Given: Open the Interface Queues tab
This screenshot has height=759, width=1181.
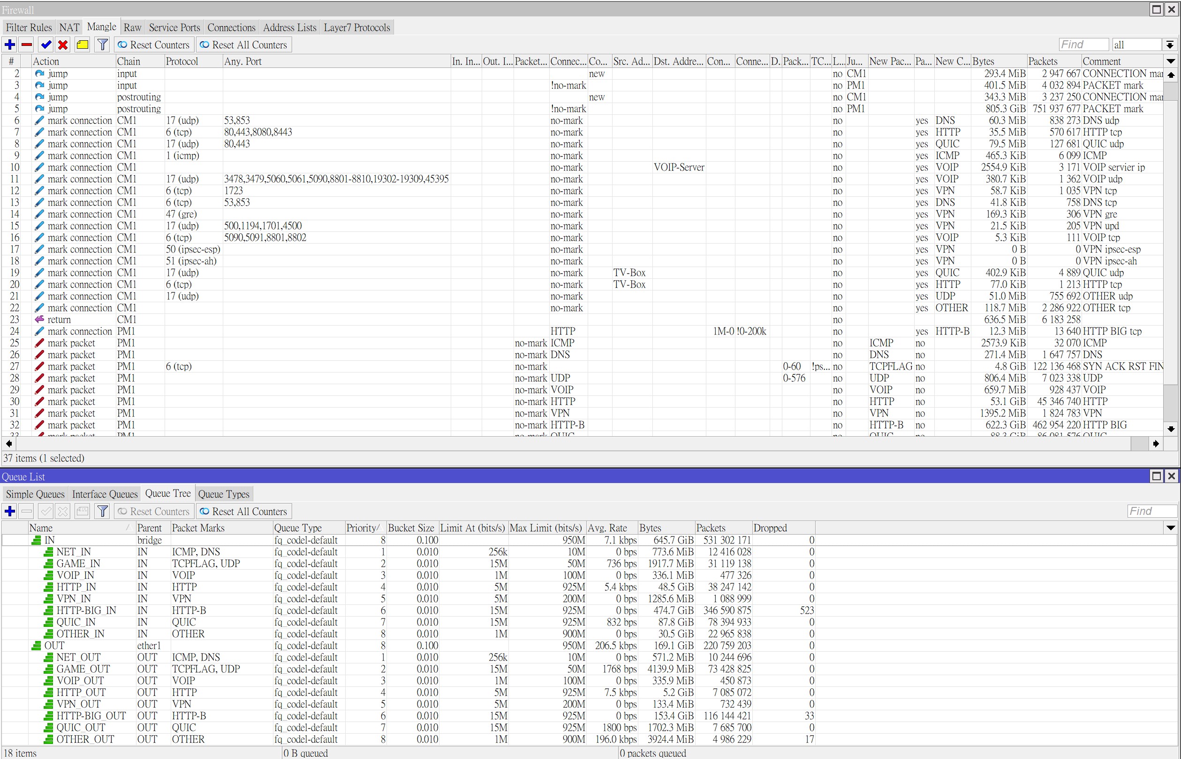Looking at the screenshot, I should tap(105, 494).
